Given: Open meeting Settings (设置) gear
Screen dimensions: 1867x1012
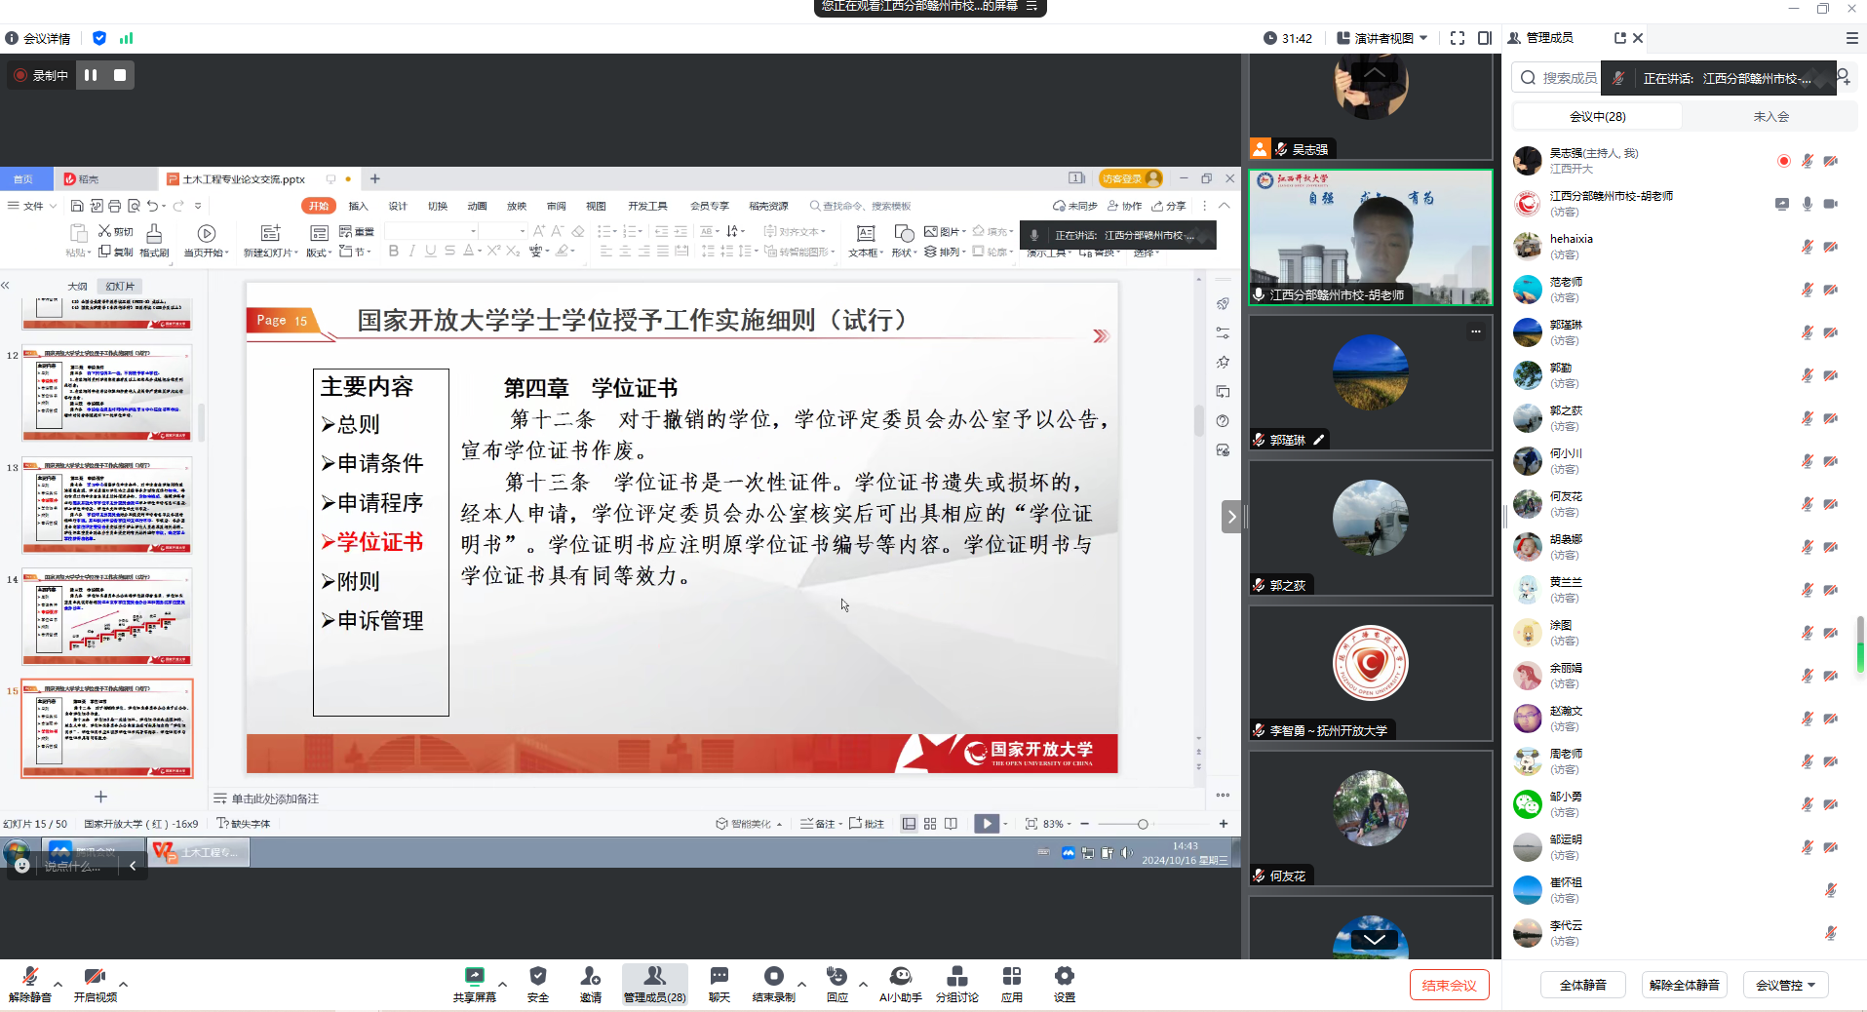Looking at the screenshot, I should (1064, 983).
